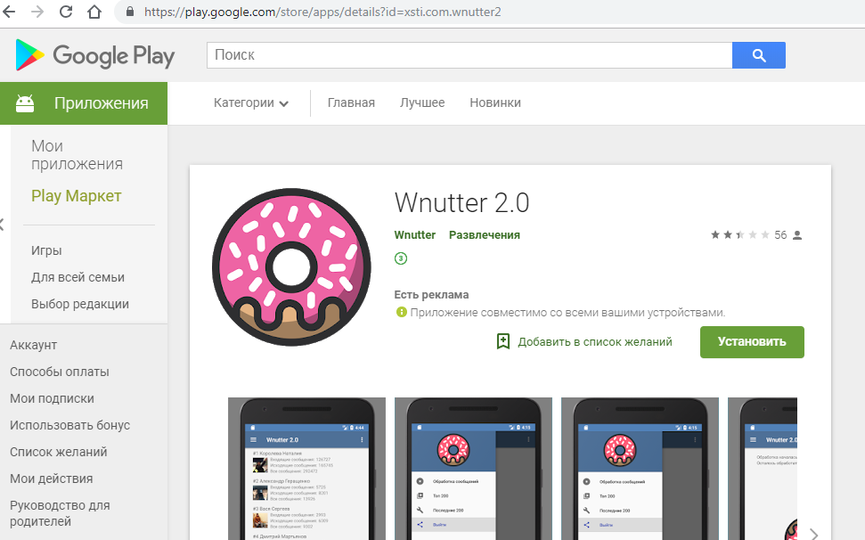Open the fourth partially visible screenshot
Viewport: 865px width, 540px height.
point(763,469)
